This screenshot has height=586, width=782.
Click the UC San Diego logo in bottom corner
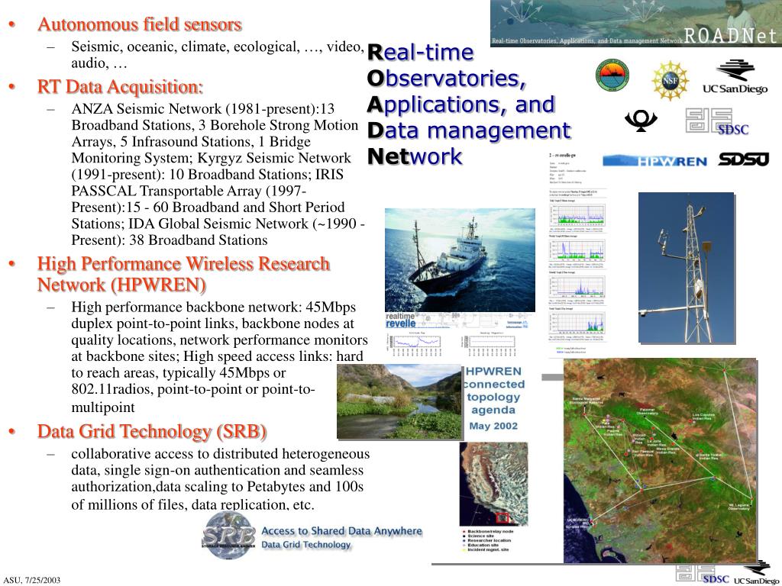(x=756, y=573)
